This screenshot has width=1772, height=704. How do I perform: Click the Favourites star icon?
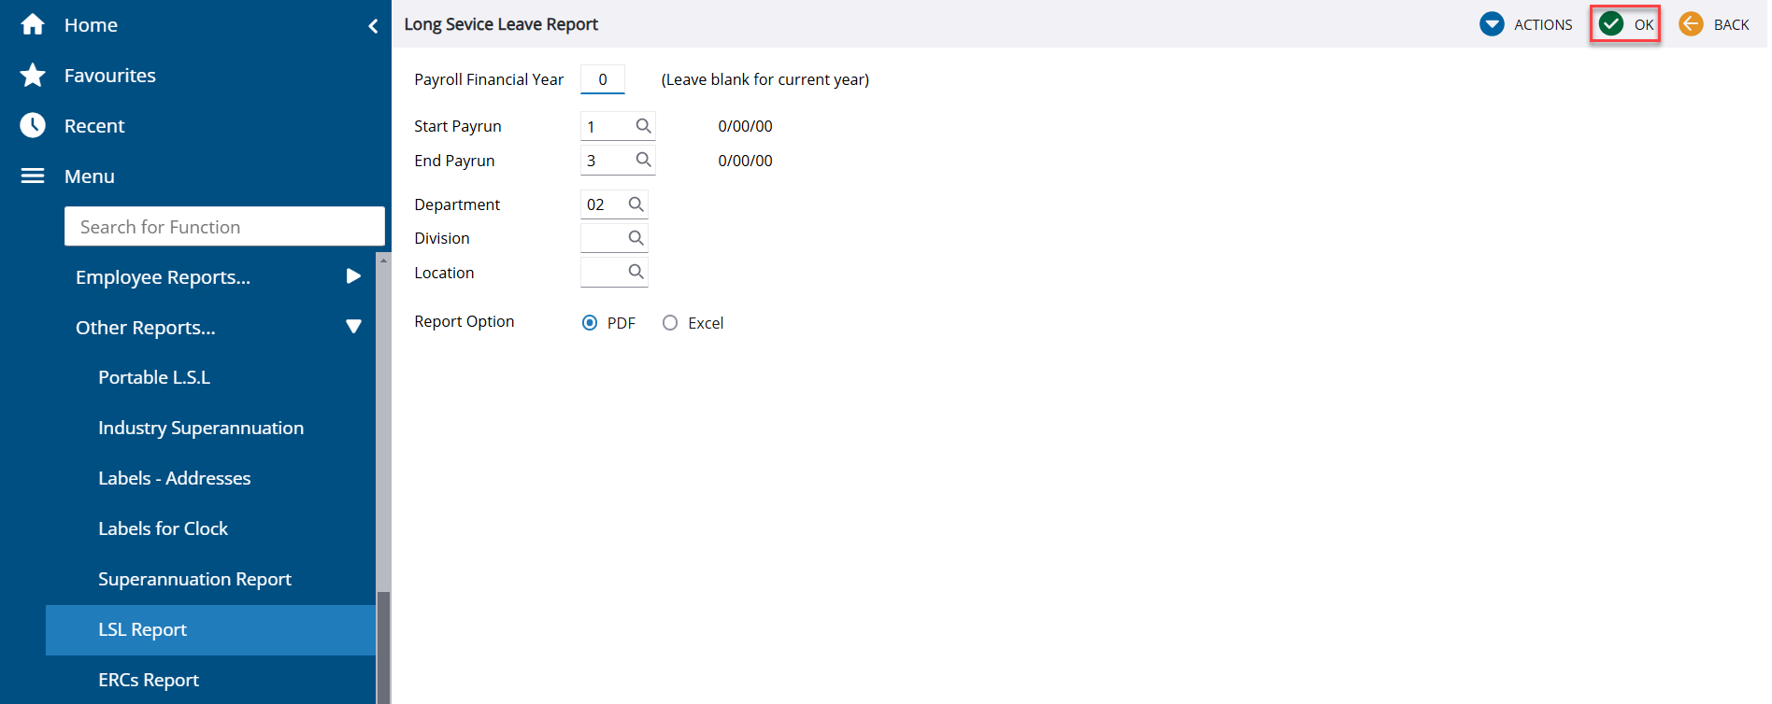(33, 75)
